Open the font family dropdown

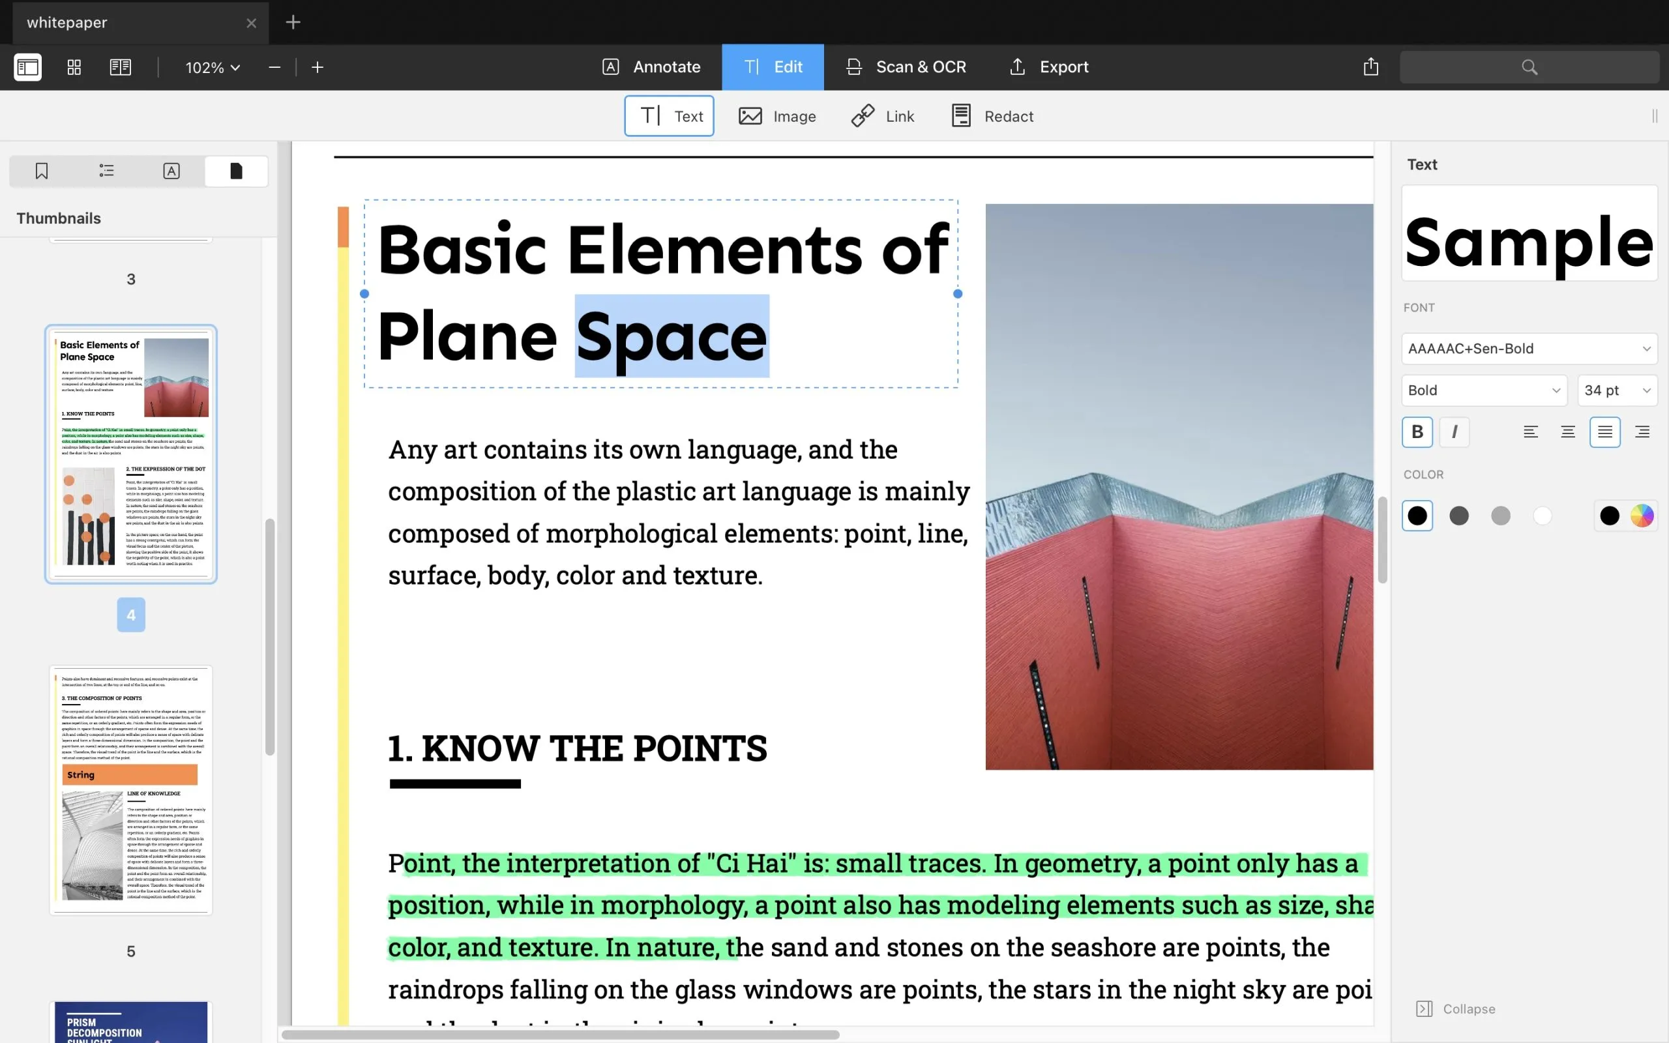1528,348
